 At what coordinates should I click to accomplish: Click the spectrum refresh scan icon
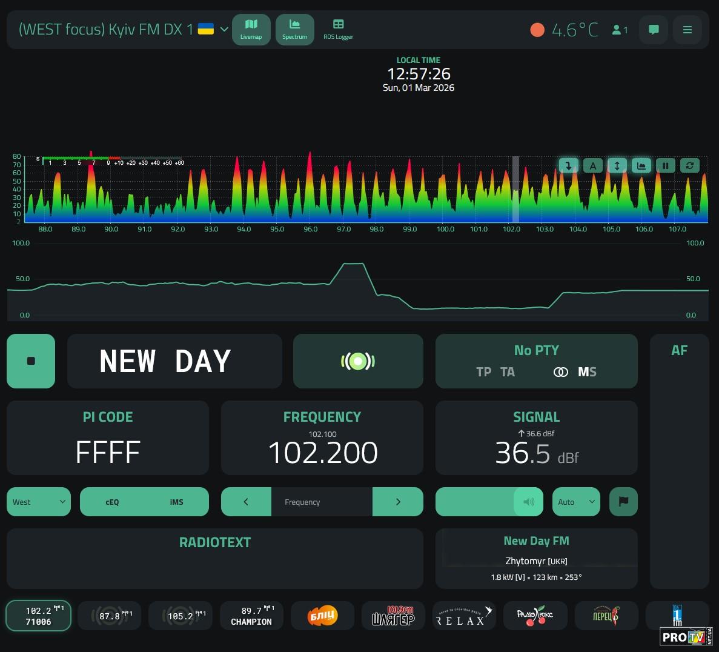coord(689,165)
